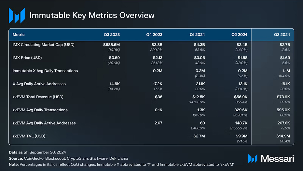Select the 'Q3 2023' column header

coord(112,35)
